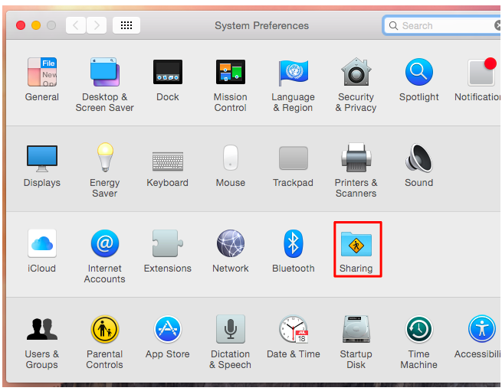
Task: Click the Search field in toolbar
Action: point(442,25)
